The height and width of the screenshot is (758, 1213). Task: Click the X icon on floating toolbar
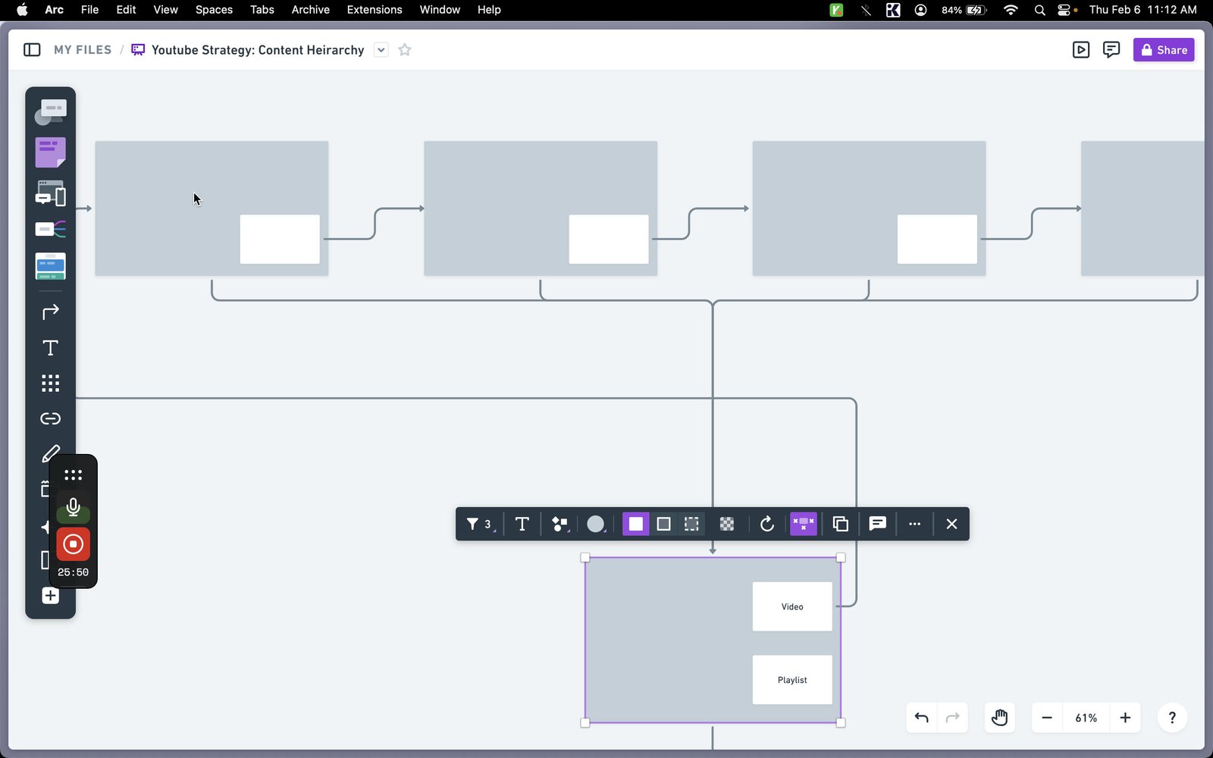[x=951, y=524]
